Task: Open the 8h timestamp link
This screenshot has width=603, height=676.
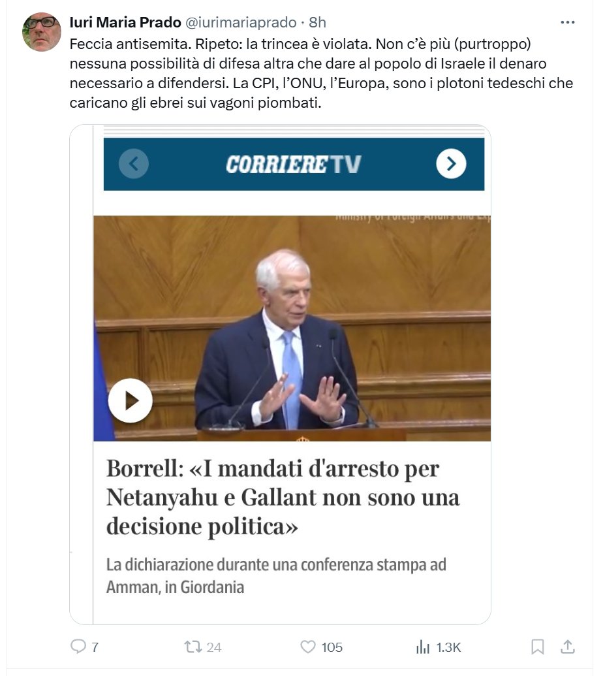Action: click(x=318, y=22)
